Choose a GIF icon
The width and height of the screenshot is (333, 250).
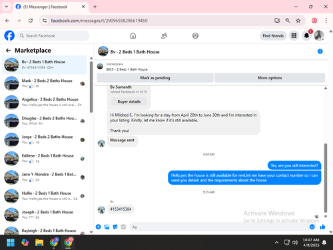click(x=123, y=227)
